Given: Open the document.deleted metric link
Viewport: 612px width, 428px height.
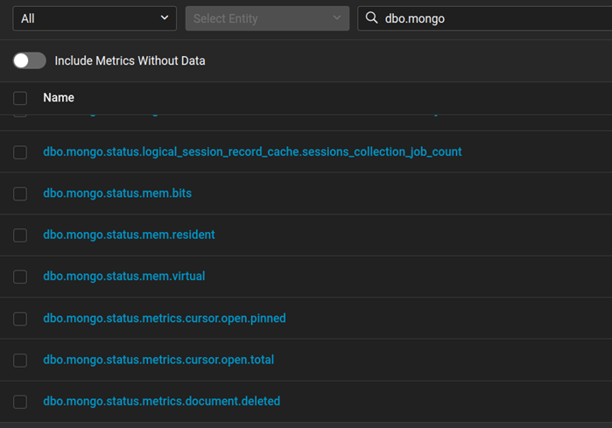Looking at the screenshot, I should [x=161, y=402].
